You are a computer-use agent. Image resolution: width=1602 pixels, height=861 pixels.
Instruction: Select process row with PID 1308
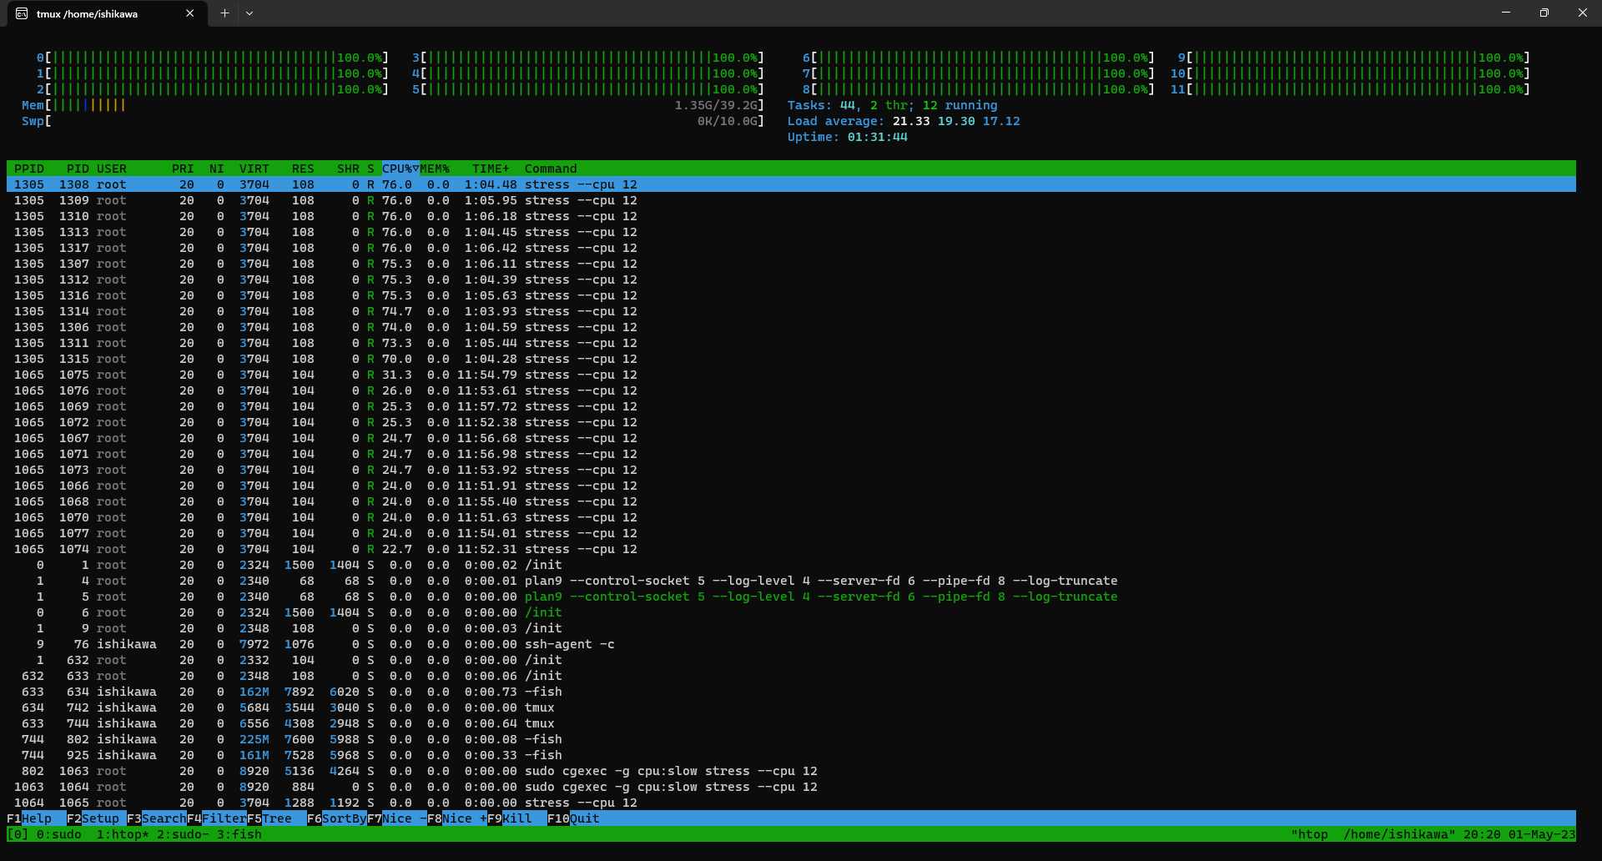pyautogui.click(x=791, y=184)
